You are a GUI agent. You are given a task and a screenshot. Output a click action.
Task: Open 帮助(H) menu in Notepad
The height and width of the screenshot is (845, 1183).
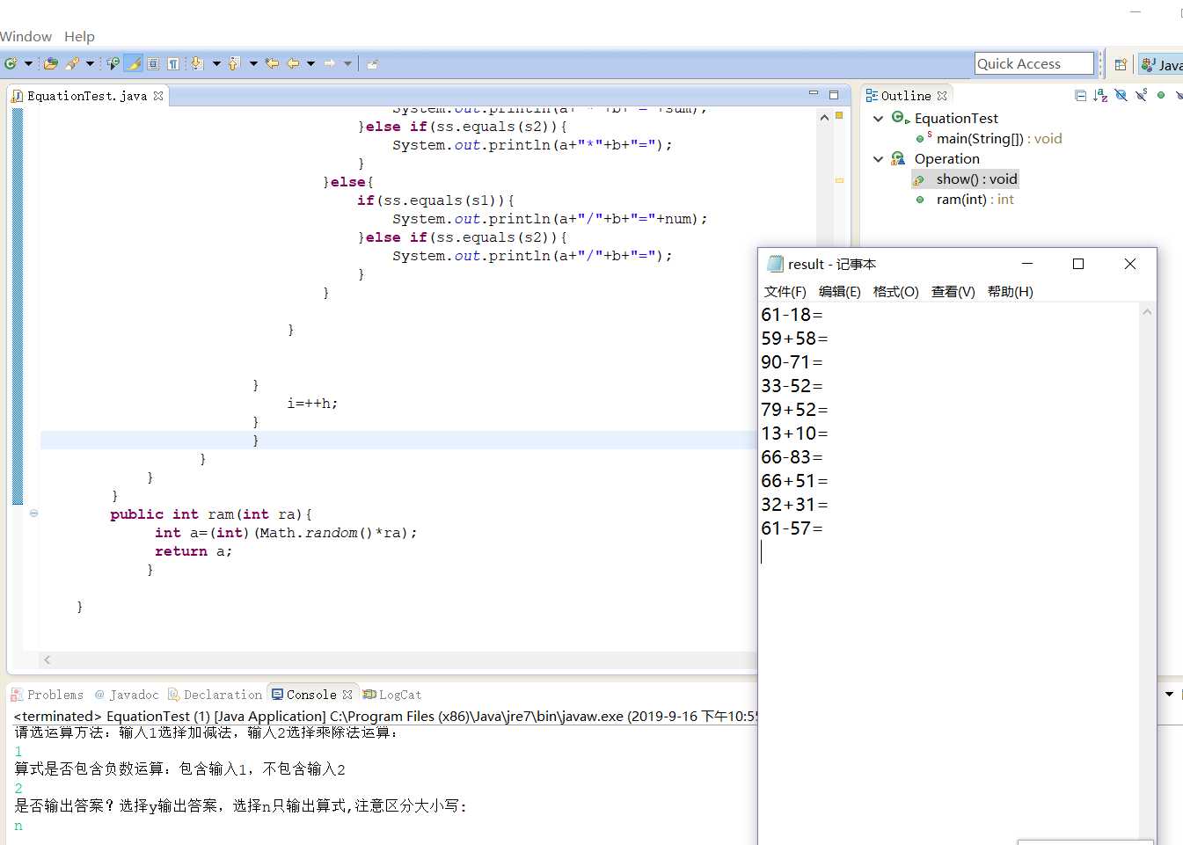1010,292
